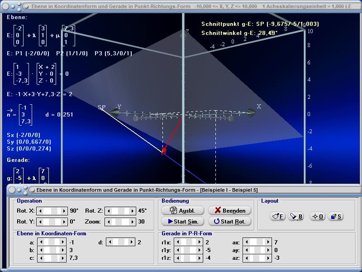Decrease line point r1z
The image size is (362, 272).
(178, 258)
